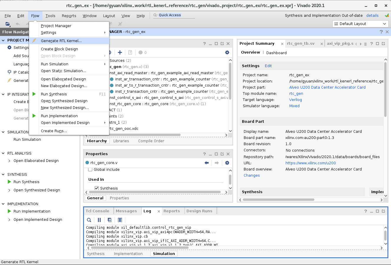Collapse the PROJECT MANAGER section
The height and width of the screenshot is (265, 391).
tap(3, 40)
